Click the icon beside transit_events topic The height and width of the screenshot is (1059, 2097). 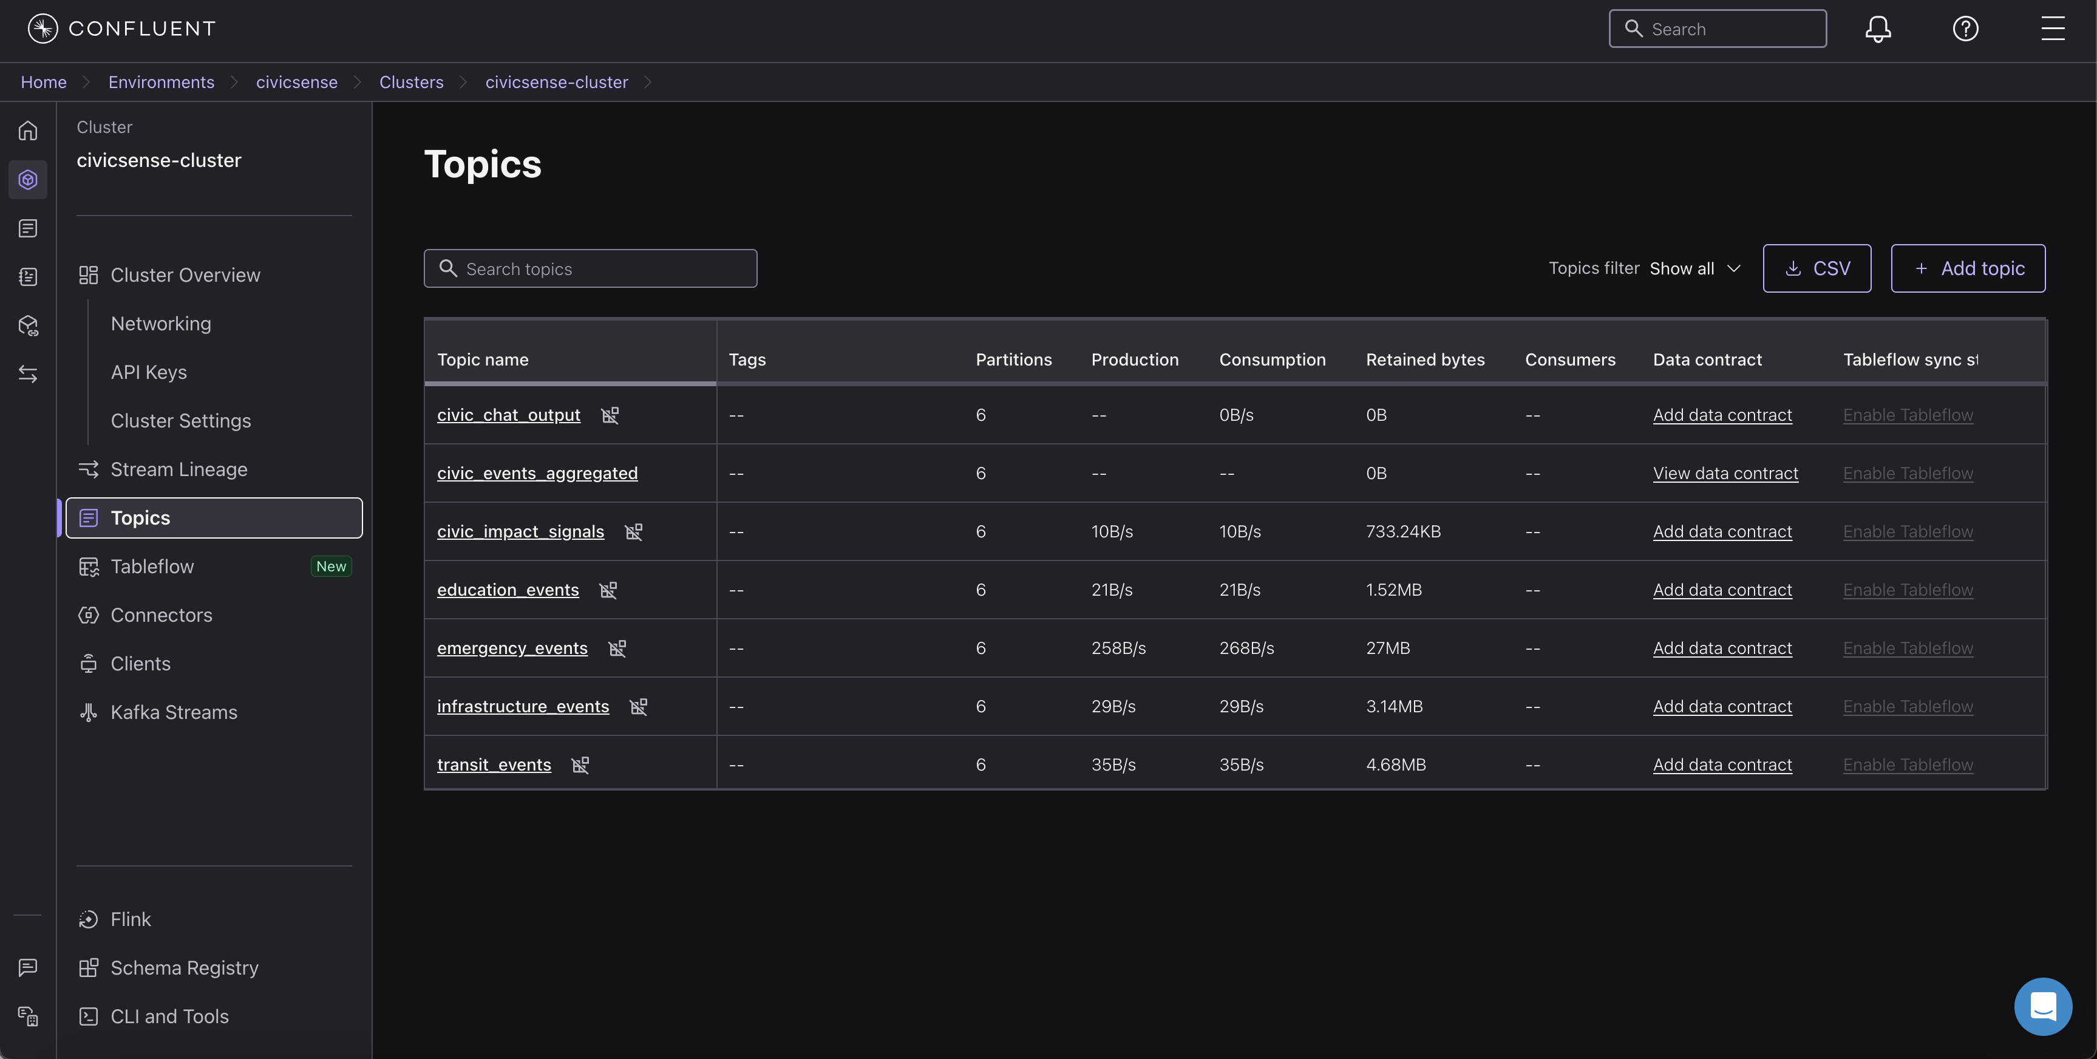(580, 765)
